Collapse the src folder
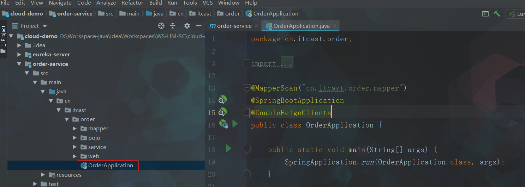This screenshot has width=525, height=187. click(27, 73)
